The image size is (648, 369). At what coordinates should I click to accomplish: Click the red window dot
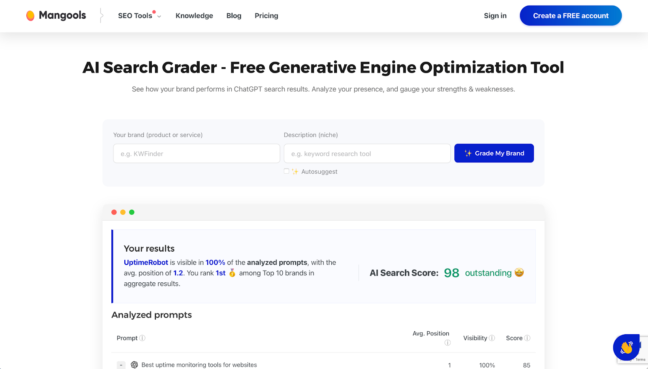click(114, 212)
